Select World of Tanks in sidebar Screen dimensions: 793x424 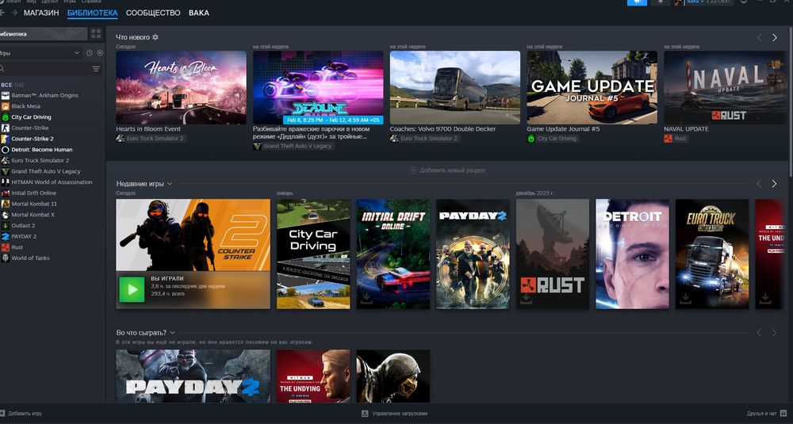pos(30,258)
